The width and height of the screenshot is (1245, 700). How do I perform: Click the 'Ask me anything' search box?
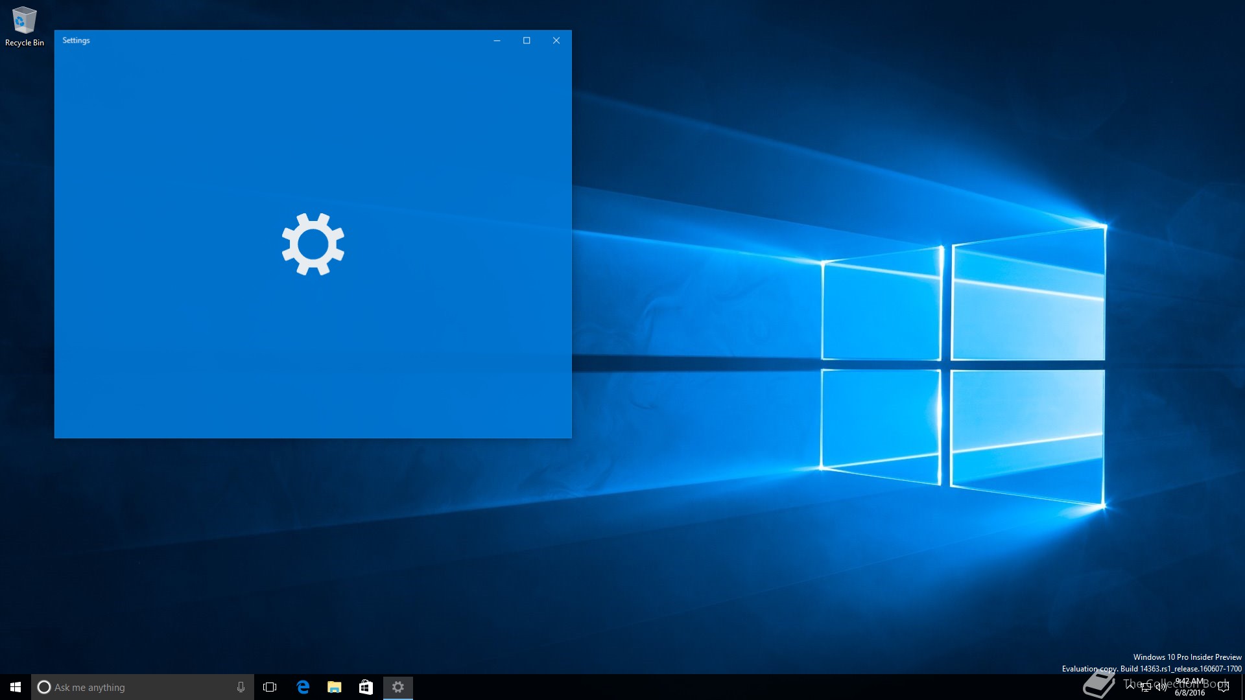[x=130, y=687]
